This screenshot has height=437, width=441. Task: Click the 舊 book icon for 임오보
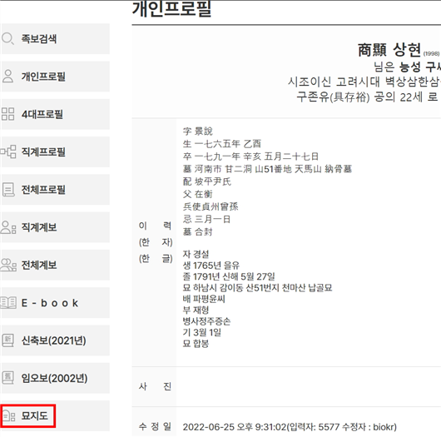tap(7, 378)
